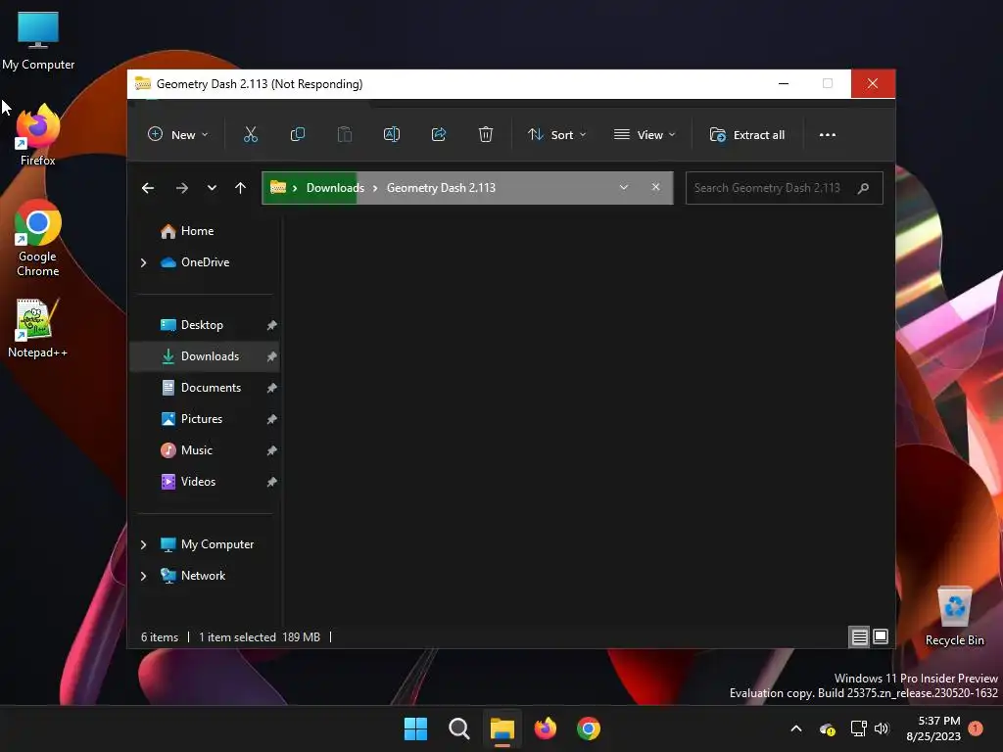Open the Windows Start menu
The image size is (1003, 752).
pos(415,728)
